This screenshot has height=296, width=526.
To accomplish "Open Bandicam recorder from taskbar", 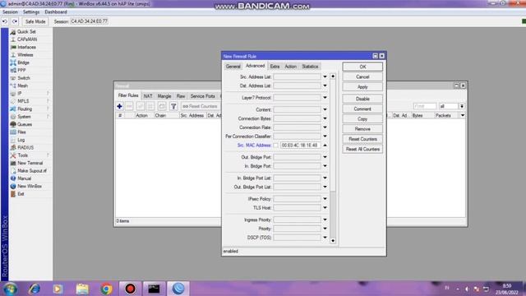I will (130, 289).
